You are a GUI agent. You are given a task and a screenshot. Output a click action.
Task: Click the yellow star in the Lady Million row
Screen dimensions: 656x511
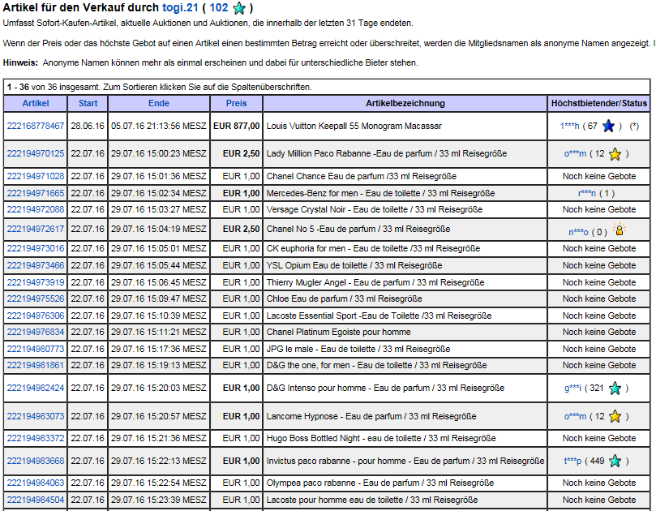point(615,154)
